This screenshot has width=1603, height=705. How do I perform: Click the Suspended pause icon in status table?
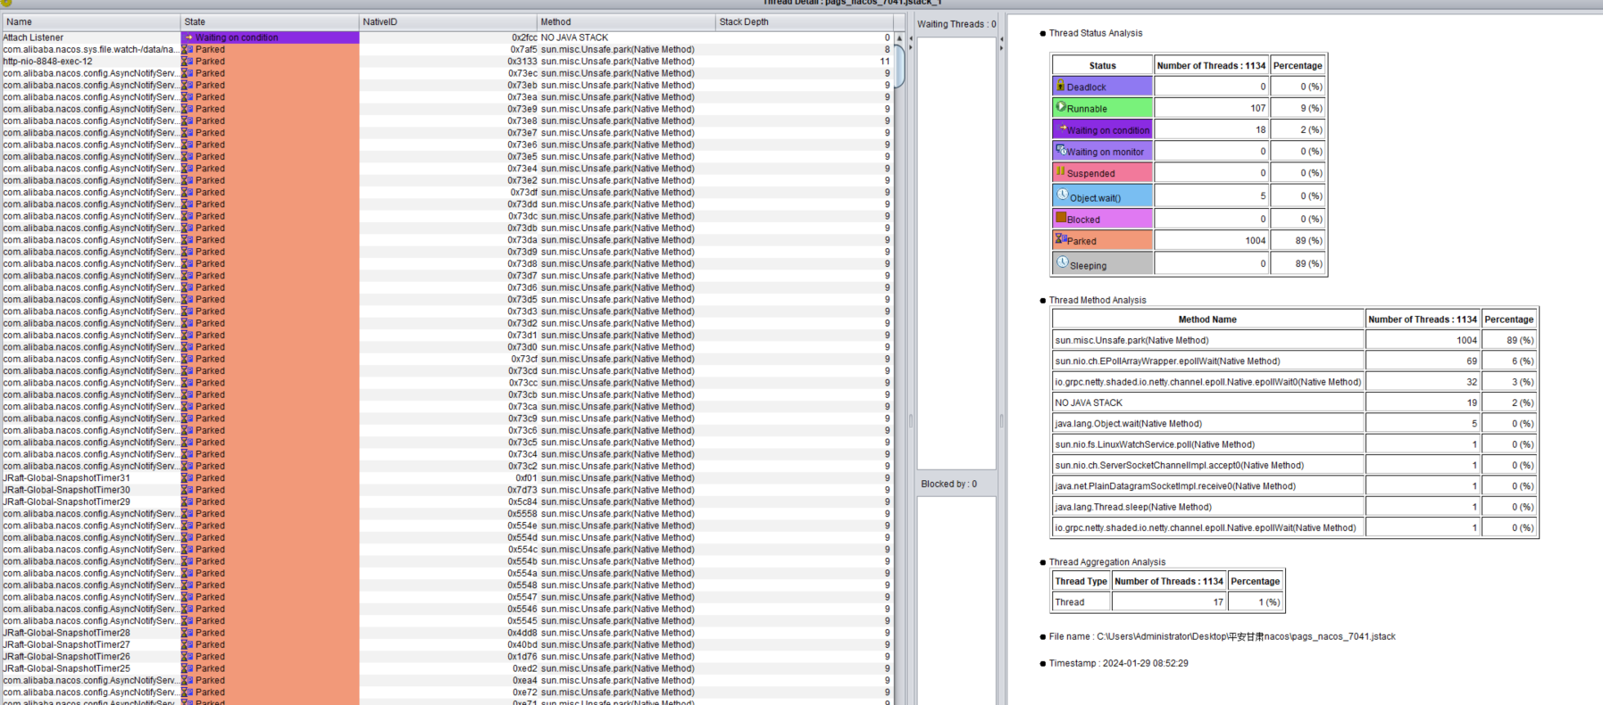[1061, 171]
